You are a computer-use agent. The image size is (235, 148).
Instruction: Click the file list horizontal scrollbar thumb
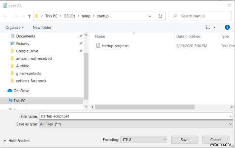145,107
